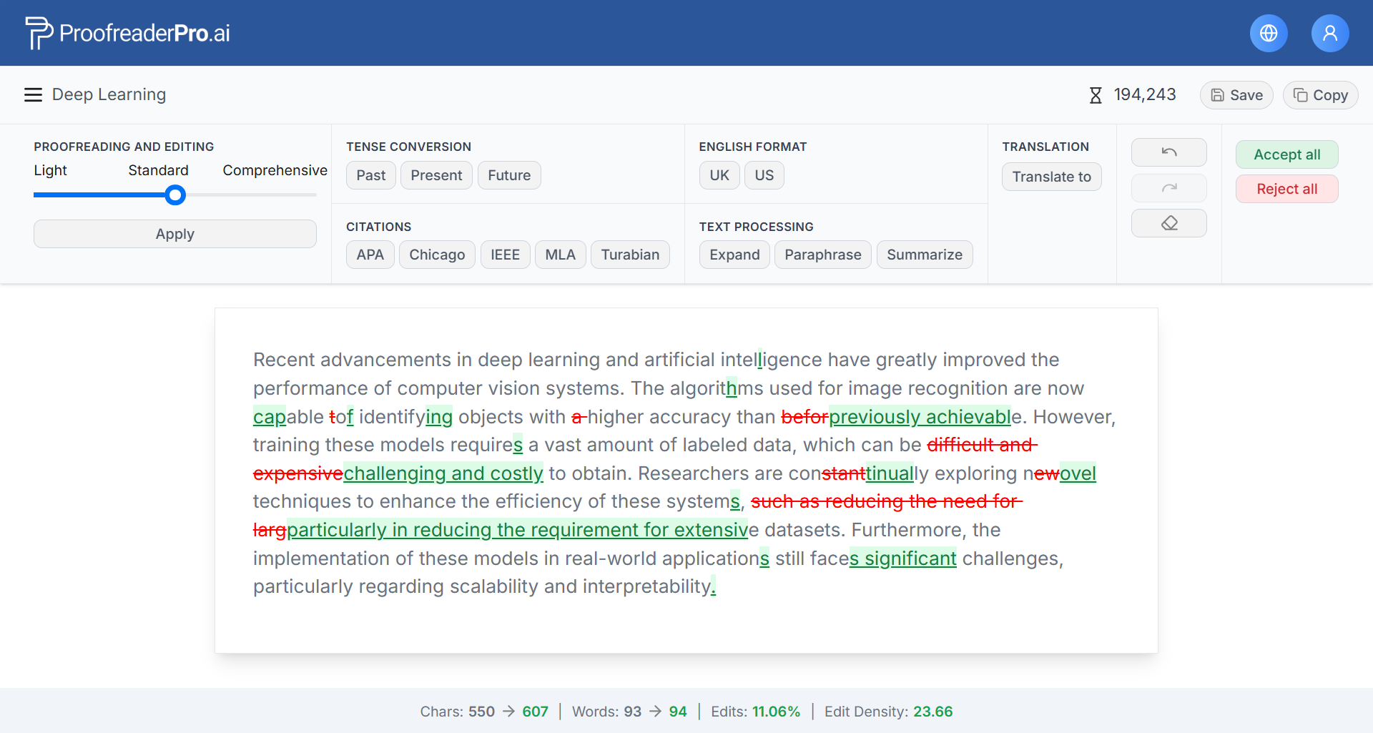Click the redo arrow button
Image resolution: width=1373 pixels, height=733 pixels.
point(1168,188)
